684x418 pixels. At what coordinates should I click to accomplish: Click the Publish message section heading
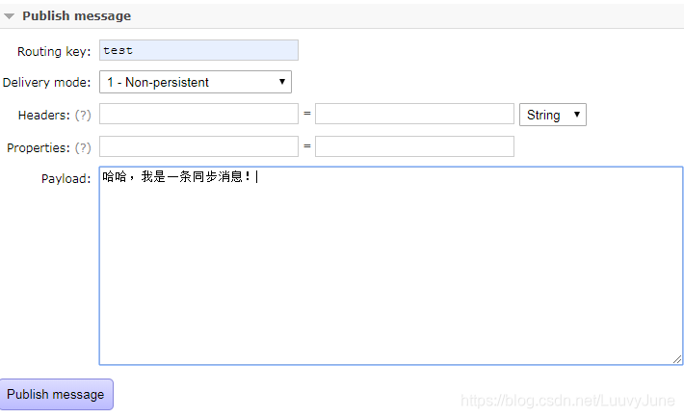(76, 16)
